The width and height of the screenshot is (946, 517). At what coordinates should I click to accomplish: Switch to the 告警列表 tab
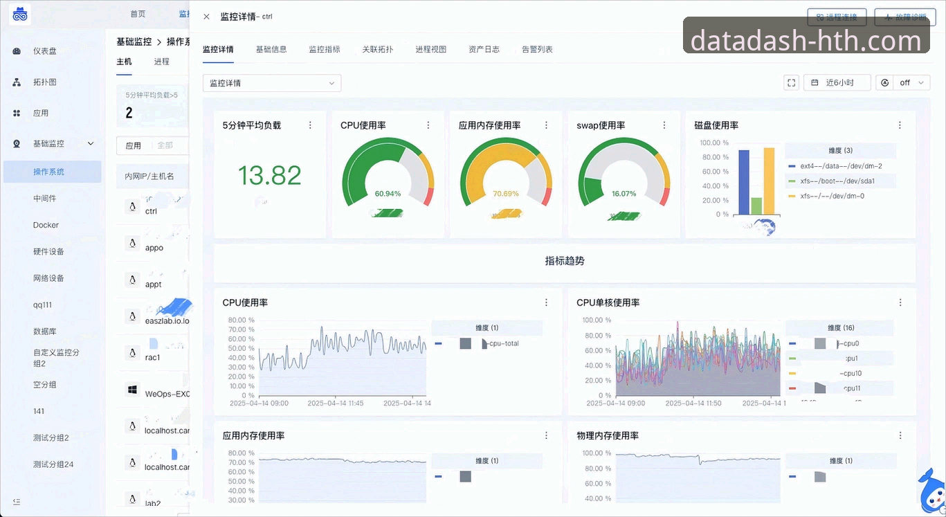coord(537,49)
